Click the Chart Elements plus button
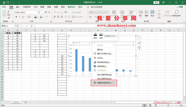This screenshot has width=186, height=107. [139, 38]
